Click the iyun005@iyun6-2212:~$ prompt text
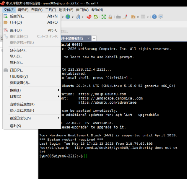The image size is (187, 179). coord(61,156)
